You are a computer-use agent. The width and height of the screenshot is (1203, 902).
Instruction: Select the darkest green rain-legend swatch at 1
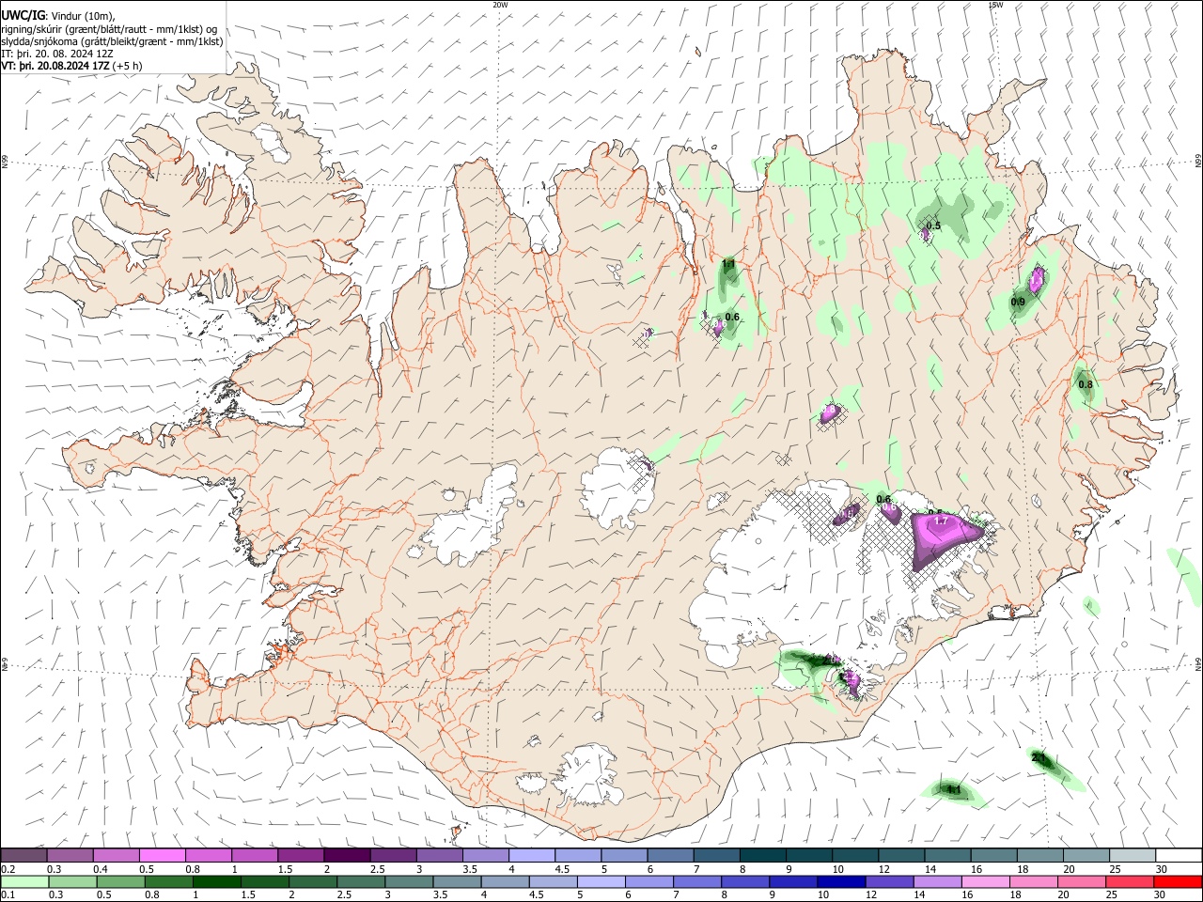216,881
